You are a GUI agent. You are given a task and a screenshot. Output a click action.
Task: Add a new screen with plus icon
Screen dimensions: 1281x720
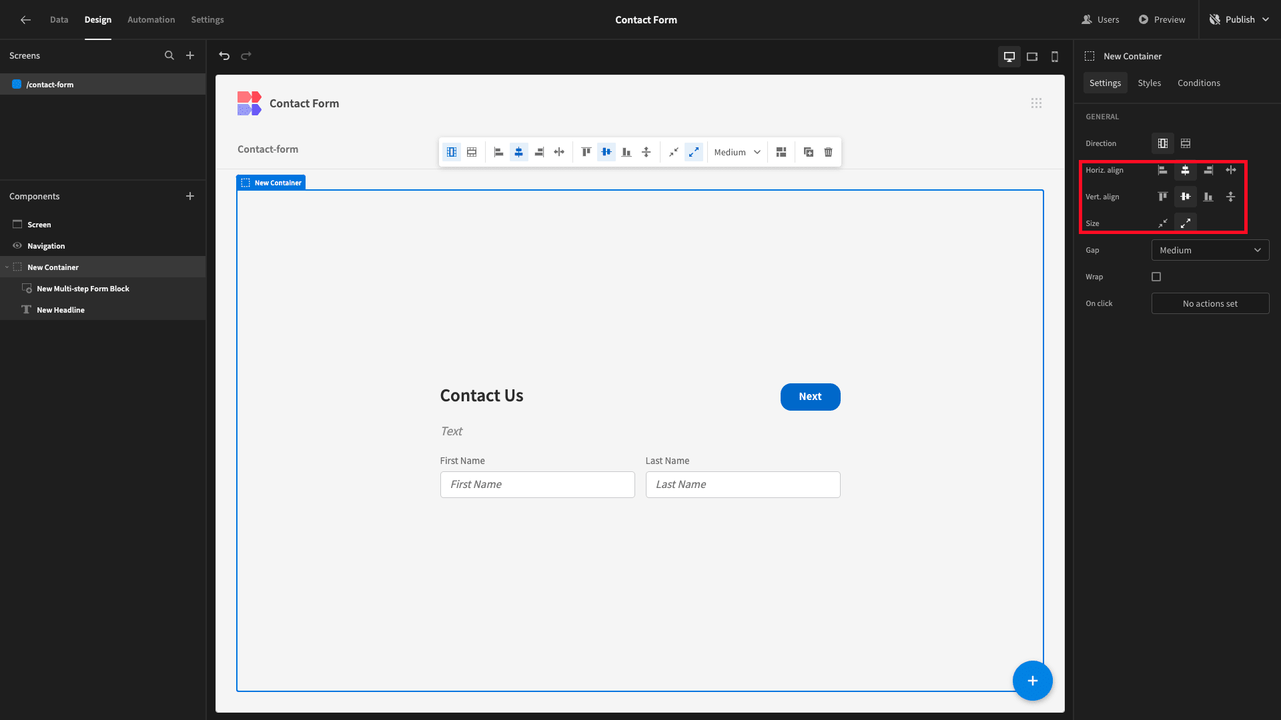click(190, 55)
